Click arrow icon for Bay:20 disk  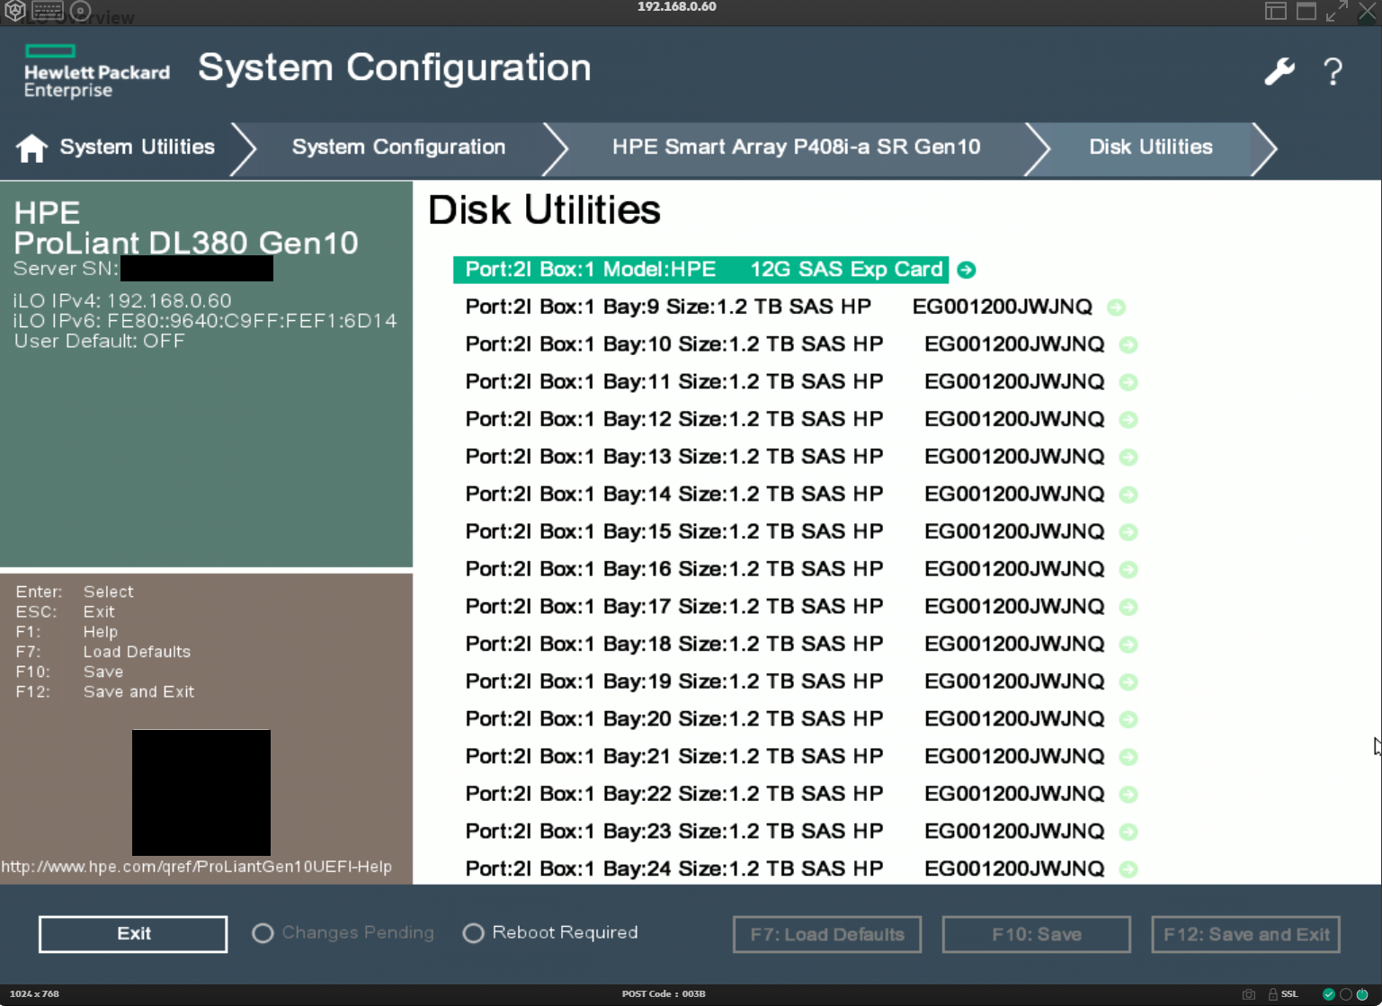pos(1128,719)
